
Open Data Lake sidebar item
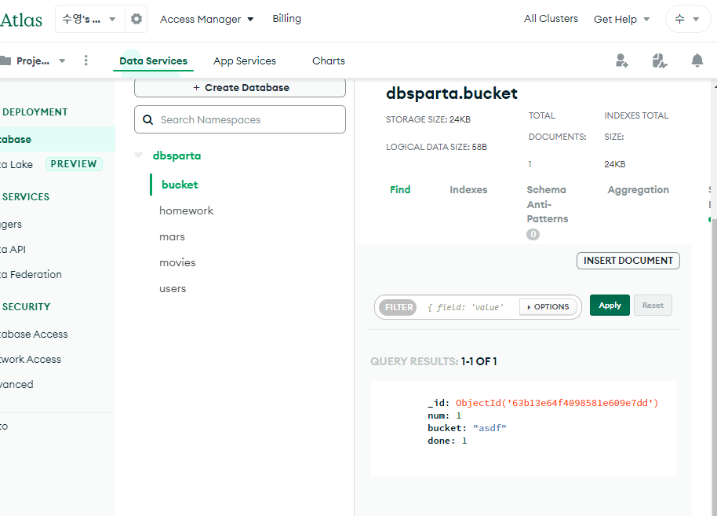[16, 164]
